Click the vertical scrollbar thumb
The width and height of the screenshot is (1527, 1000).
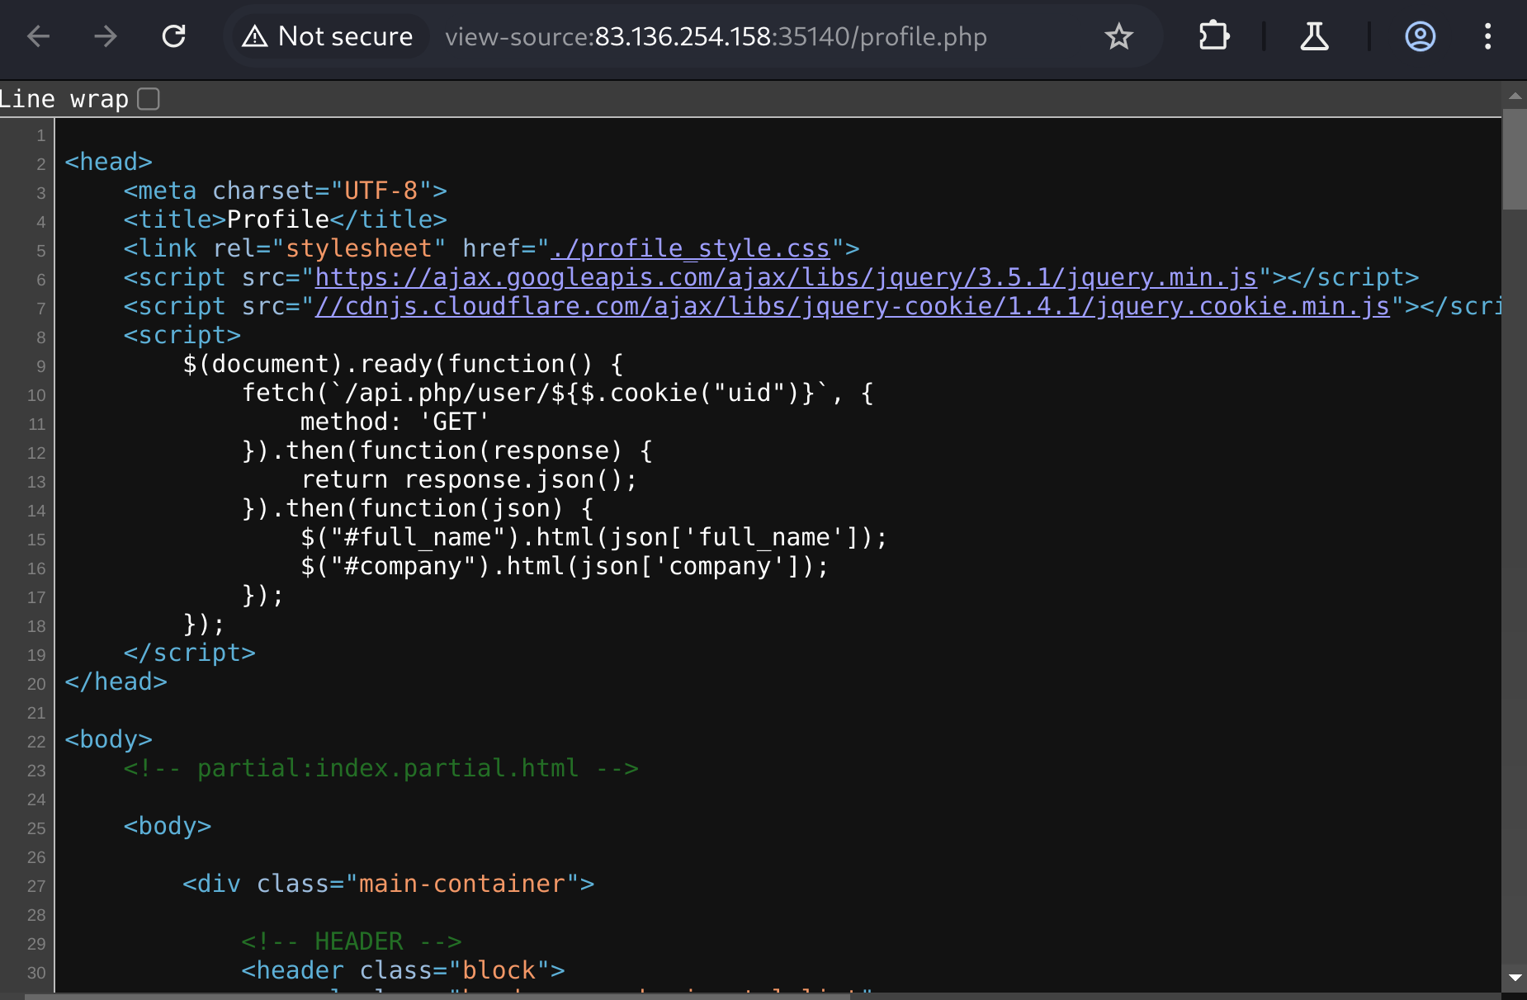pos(1515,161)
